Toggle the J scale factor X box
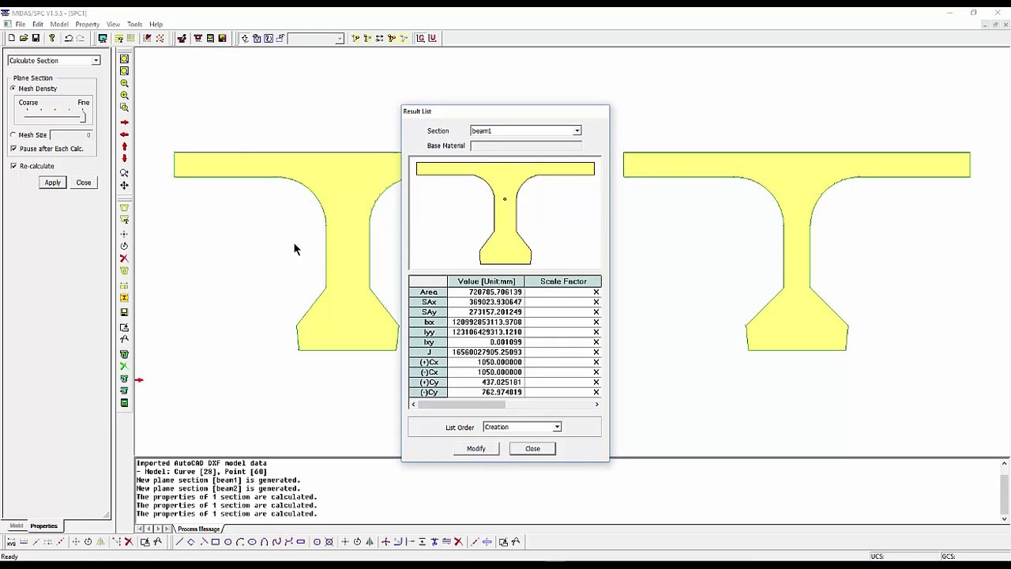The width and height of the screenshot is (1011, 569). click(596, 352)
